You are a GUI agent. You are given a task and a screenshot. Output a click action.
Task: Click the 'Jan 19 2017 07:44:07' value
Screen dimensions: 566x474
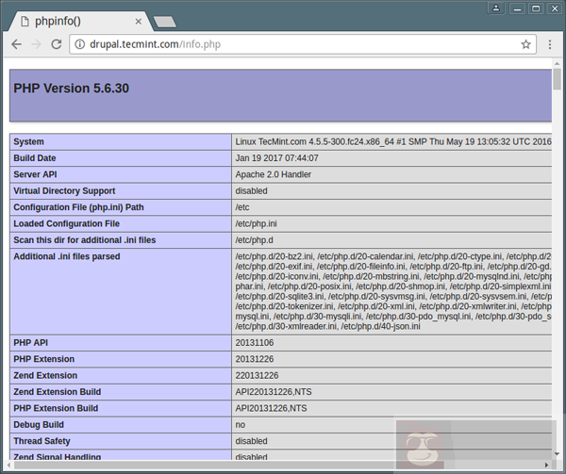coord(276,158)
